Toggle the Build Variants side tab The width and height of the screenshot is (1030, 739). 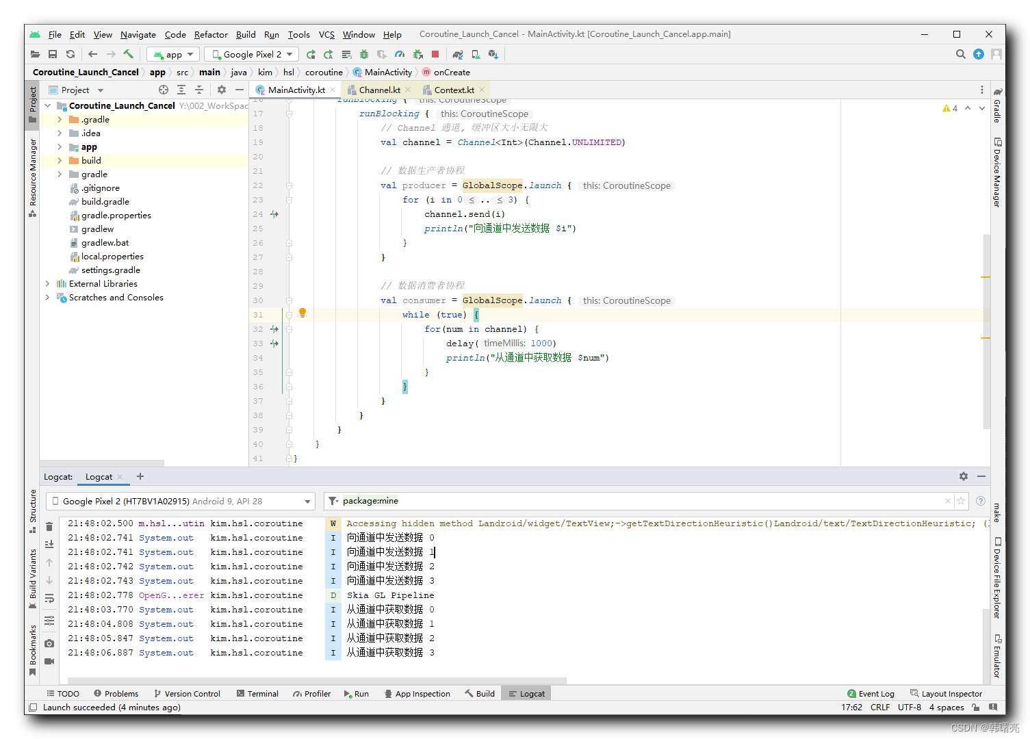[32, 579]
